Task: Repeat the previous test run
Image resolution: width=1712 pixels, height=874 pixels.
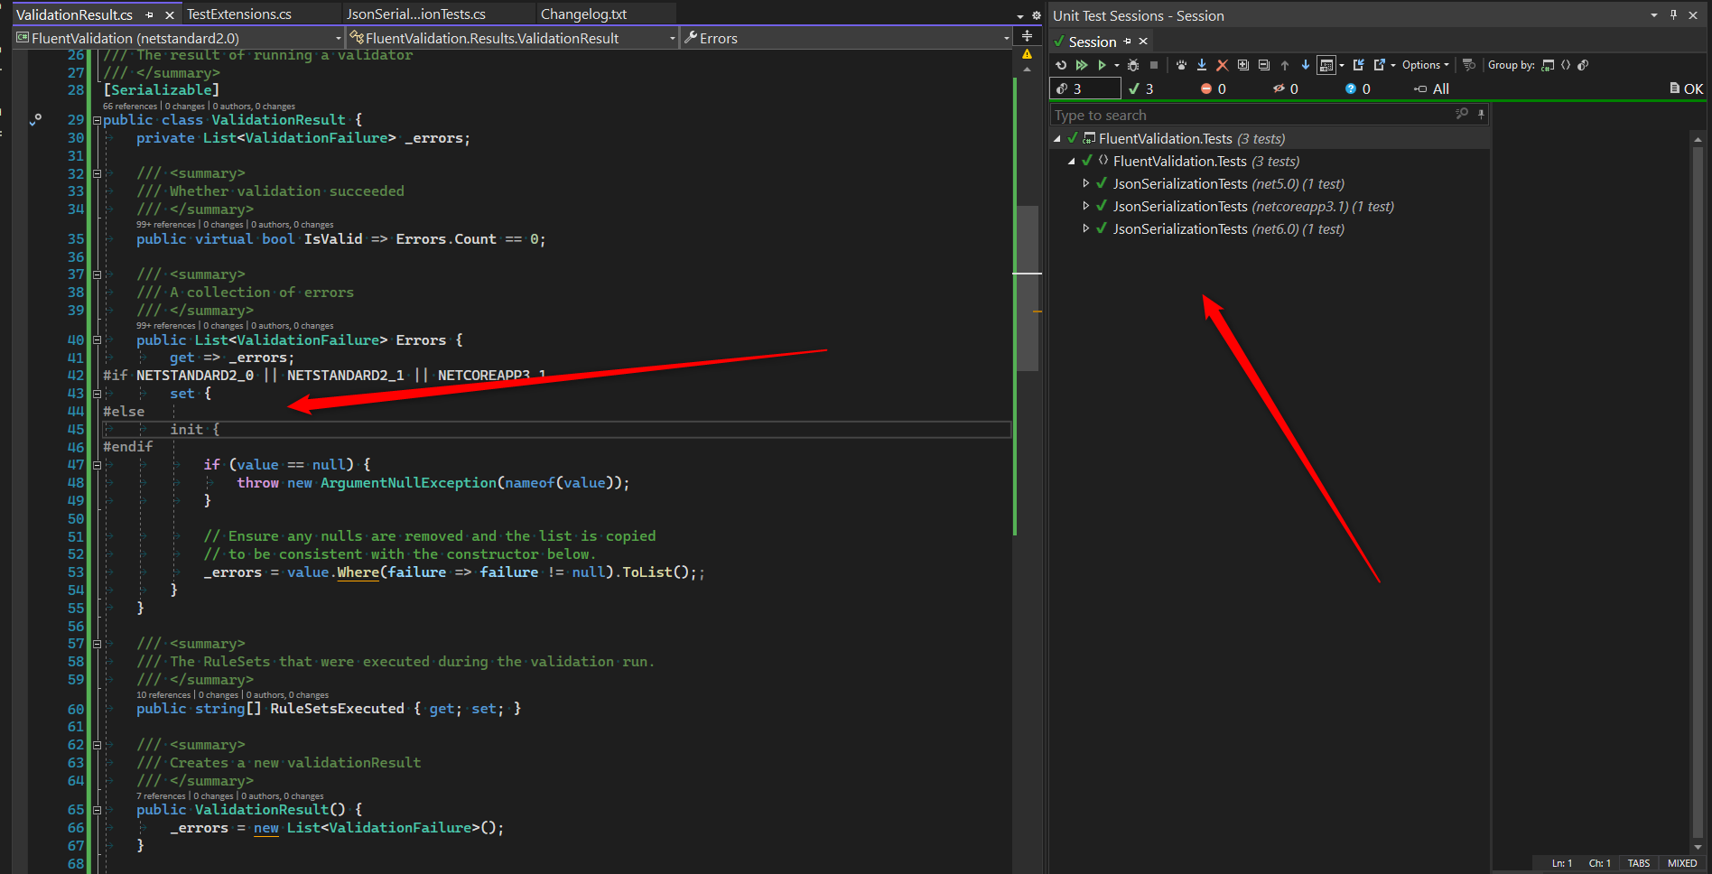Action: point(1062,64)
